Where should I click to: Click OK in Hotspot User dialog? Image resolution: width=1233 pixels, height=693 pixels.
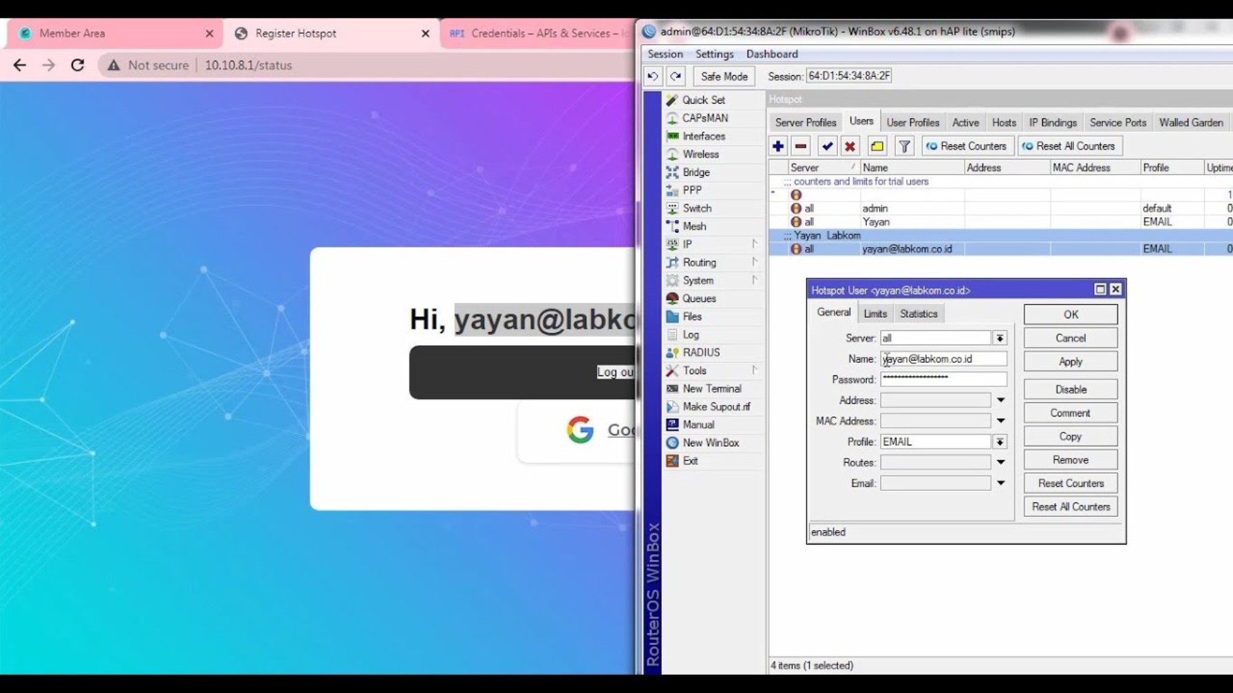(1071, 314)
